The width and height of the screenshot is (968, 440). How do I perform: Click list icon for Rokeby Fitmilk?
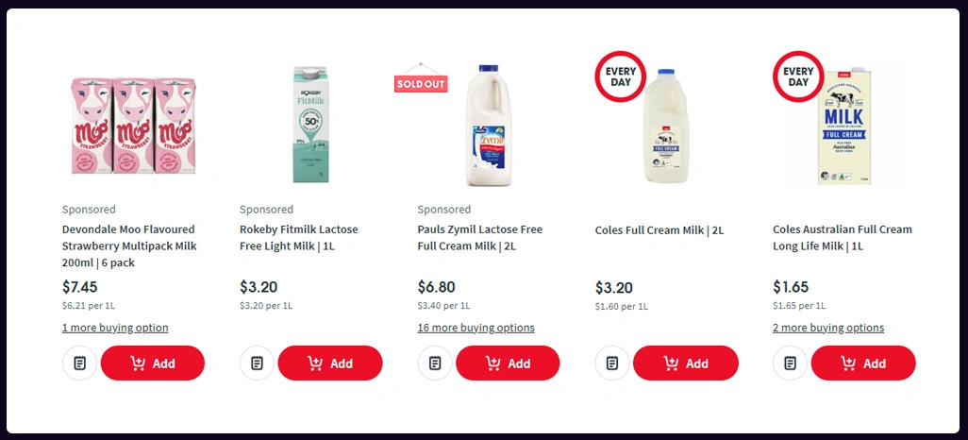[258, 364]
